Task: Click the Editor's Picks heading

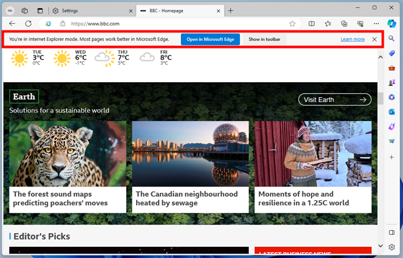Action: (x=42, y=236)
